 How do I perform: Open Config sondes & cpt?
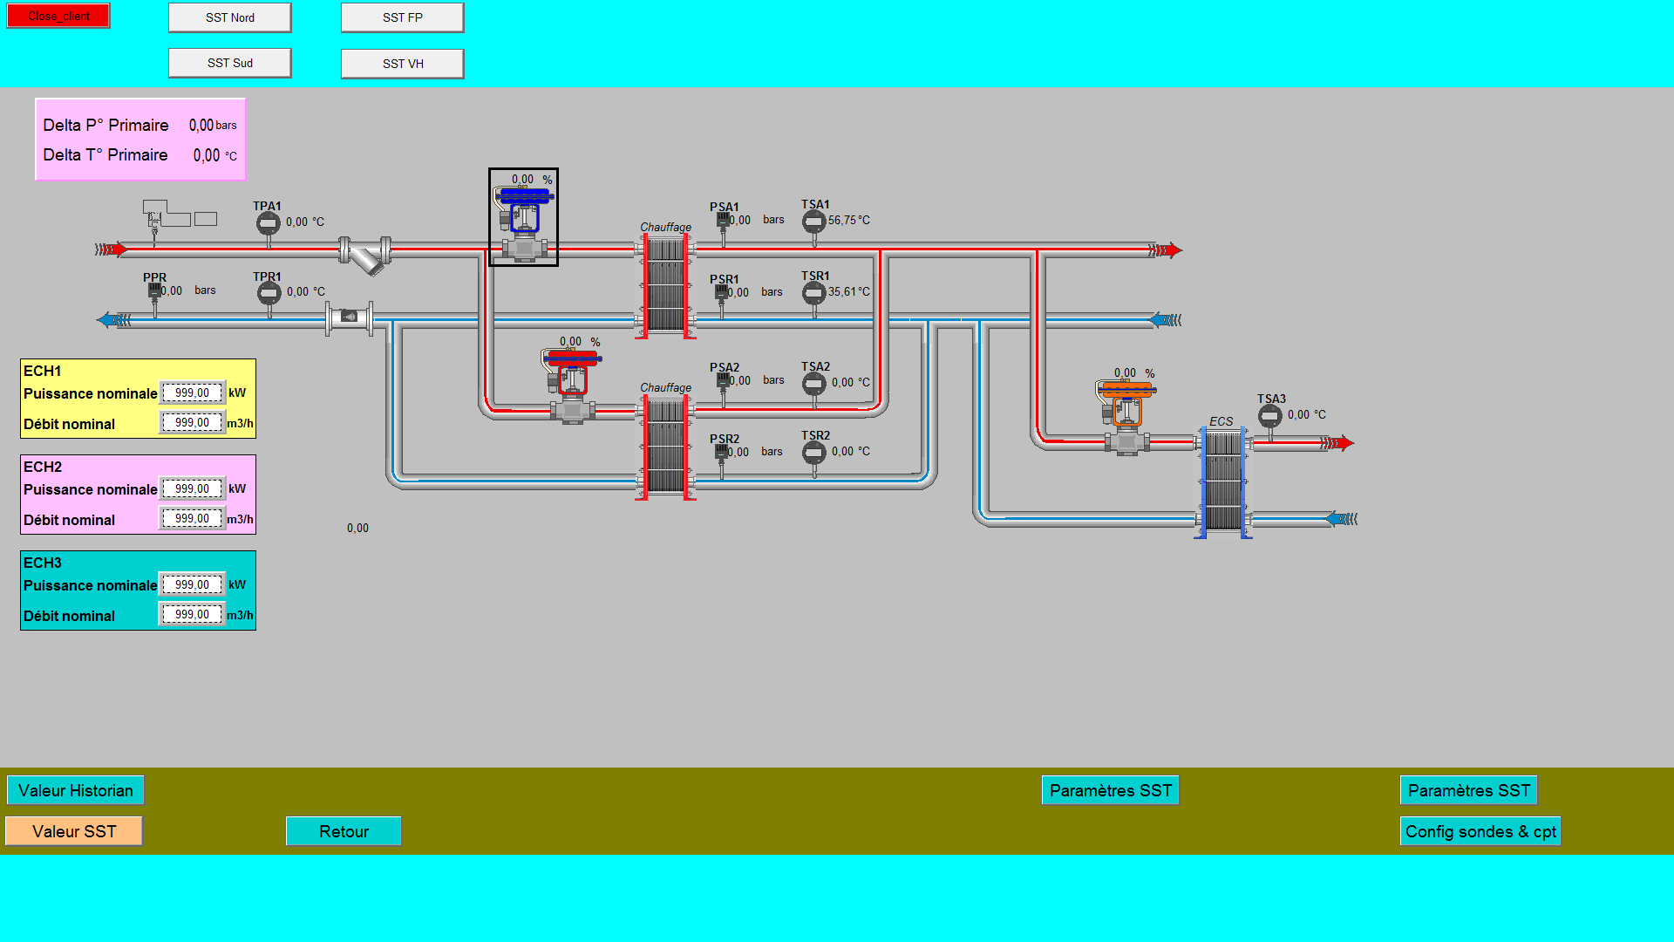(1480, 831)
